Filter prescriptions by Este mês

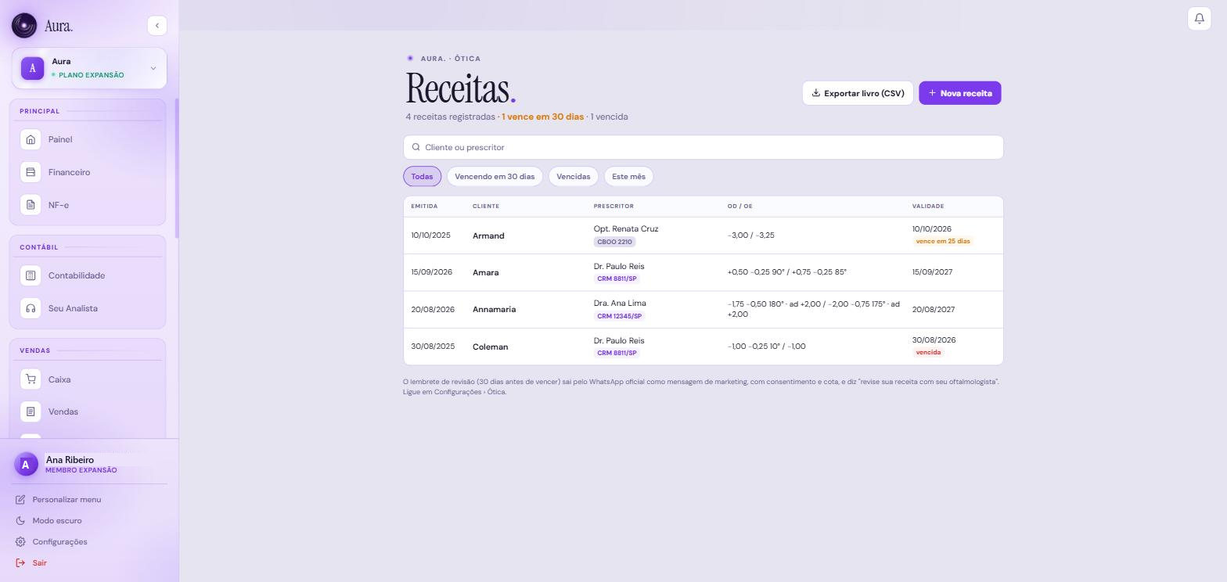[x=628, y=177]
